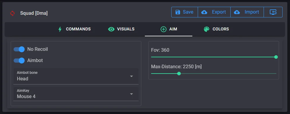Expand the AimKey Mouse 4 dropdown
This screenshot has height=114, width=290.
tap(76, 94)
